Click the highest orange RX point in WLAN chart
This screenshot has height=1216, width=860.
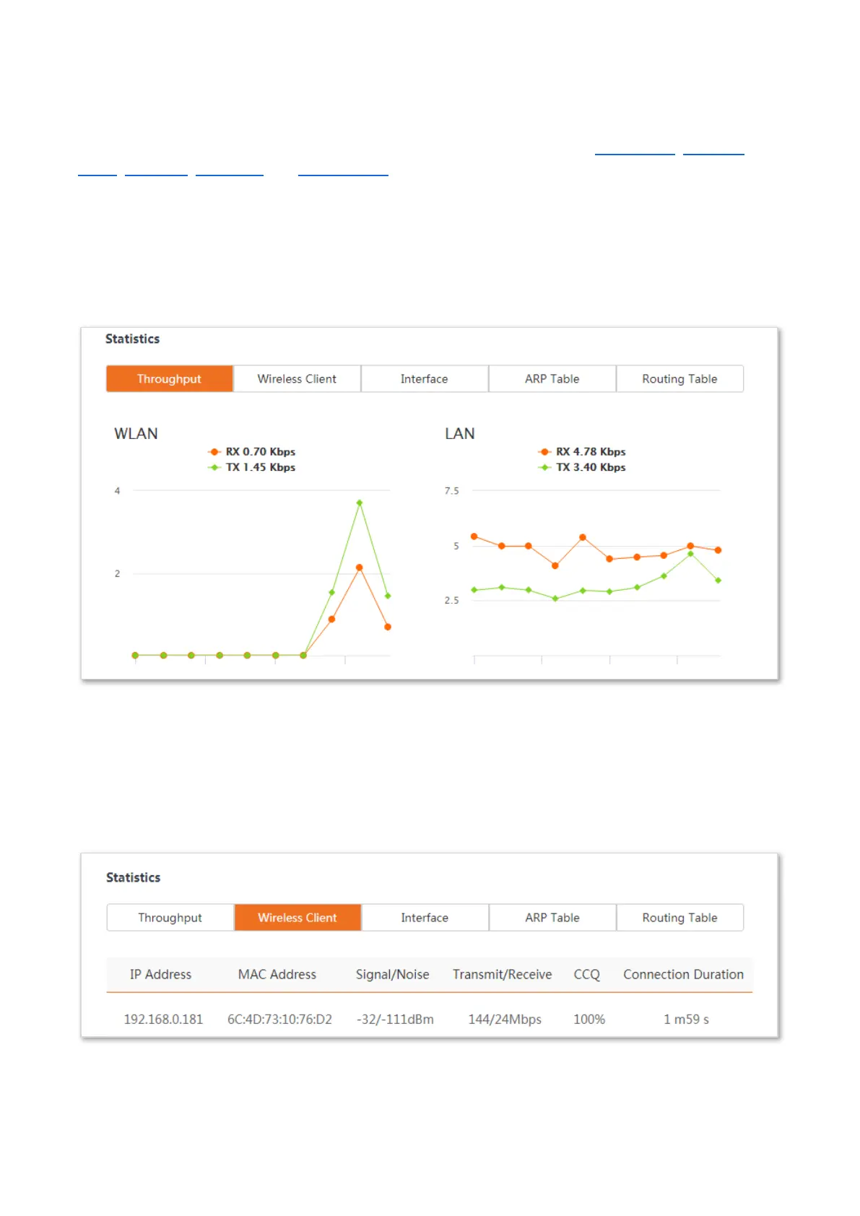pos(360,568)
